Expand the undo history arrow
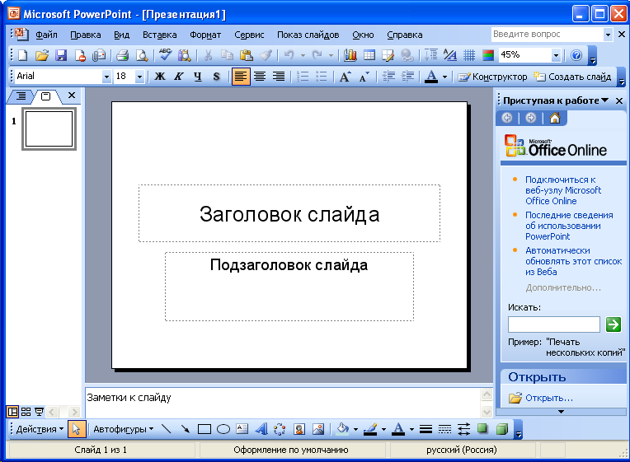Image resolution: width=630 pixels, height=462 pixels. 303,55
